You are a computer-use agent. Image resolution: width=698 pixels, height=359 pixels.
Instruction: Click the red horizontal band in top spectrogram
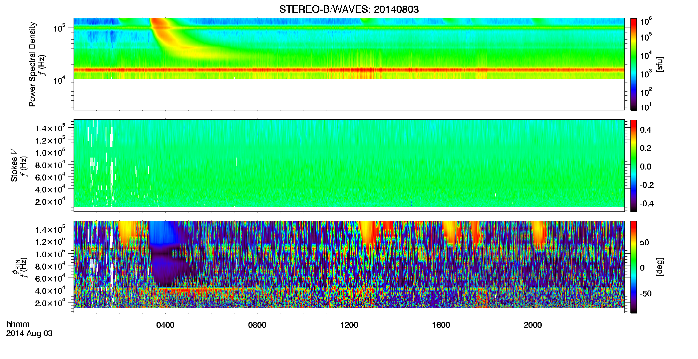pyautogui.click(x=349, y=70)
